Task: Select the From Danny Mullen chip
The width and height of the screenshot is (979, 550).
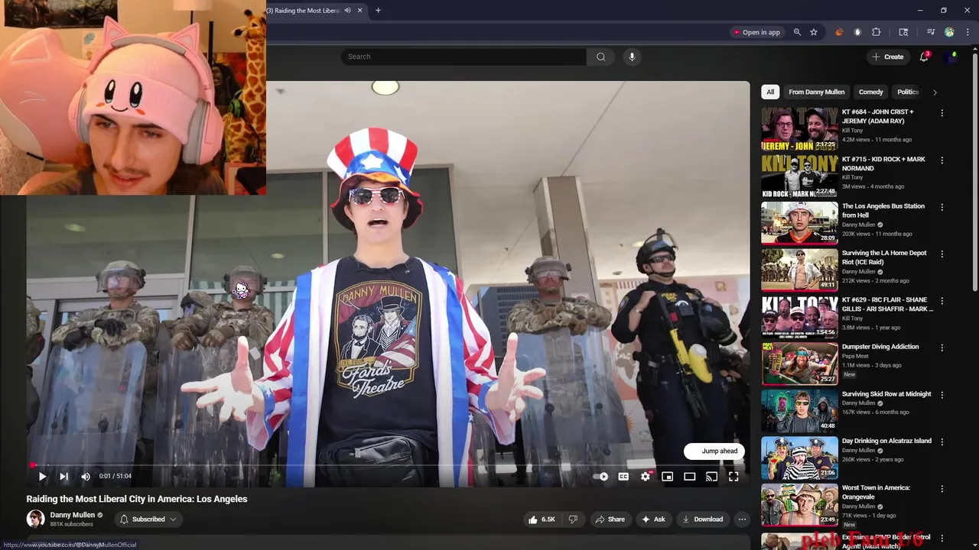Action: point(816,92)
